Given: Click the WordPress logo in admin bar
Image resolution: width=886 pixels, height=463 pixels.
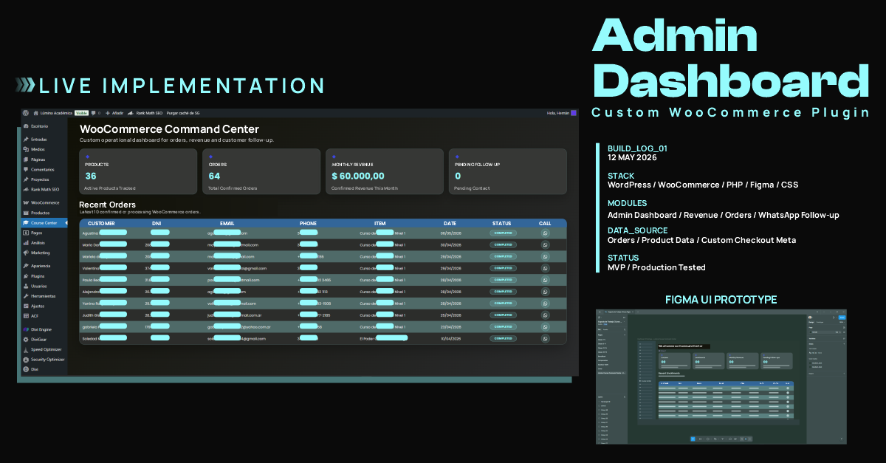Looking at the screenshot, I should (26, 113).
